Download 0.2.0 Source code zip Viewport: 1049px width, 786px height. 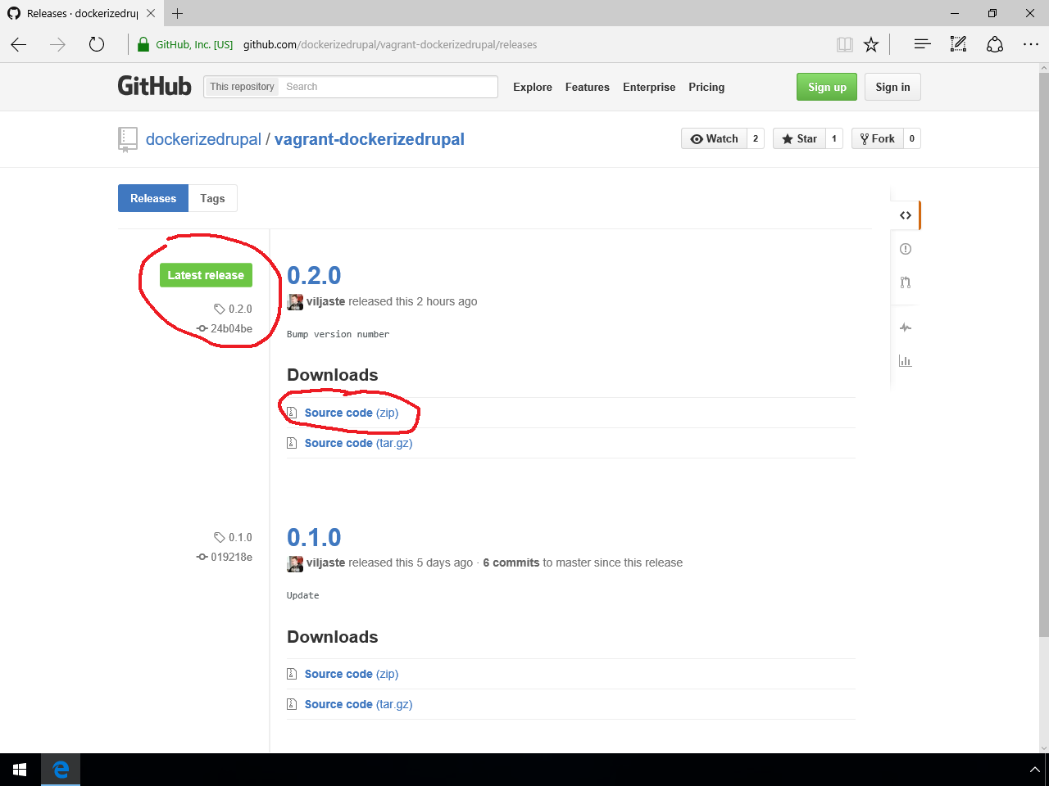coord(352,413)
